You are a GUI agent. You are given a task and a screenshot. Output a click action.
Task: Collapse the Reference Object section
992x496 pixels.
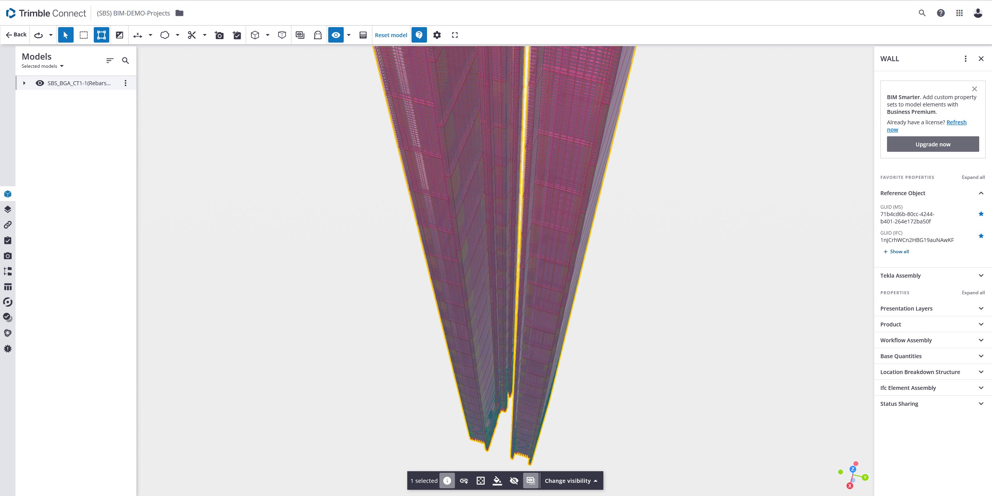pyautogui.click(x=981, y=193)
